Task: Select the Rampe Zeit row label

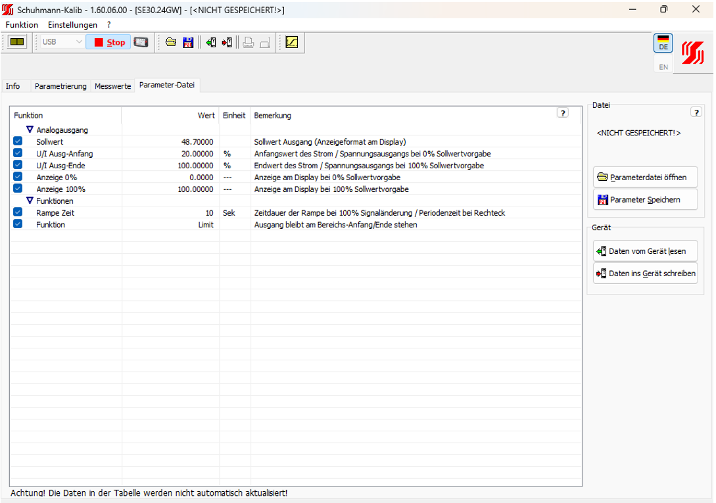Action: point(55,213)
